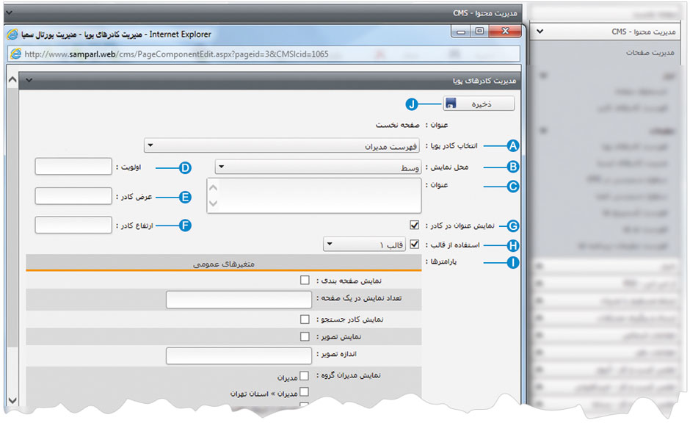Enable the نمایش صفحه بندی checkbox
690x434 pixels.
(305, 280)
